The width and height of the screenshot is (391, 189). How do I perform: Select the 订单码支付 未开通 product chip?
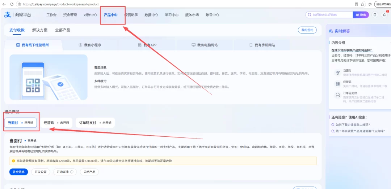click(95, 123)
